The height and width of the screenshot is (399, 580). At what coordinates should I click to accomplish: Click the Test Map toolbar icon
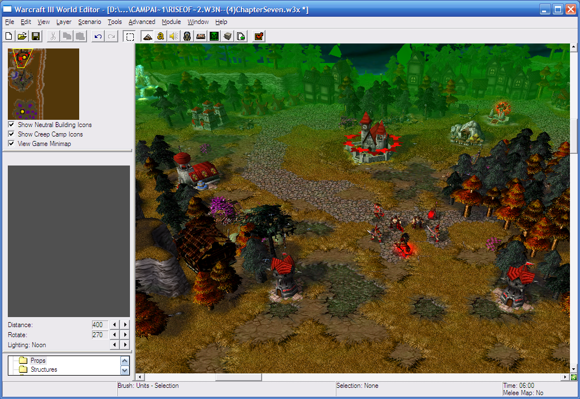click(259, 36)
